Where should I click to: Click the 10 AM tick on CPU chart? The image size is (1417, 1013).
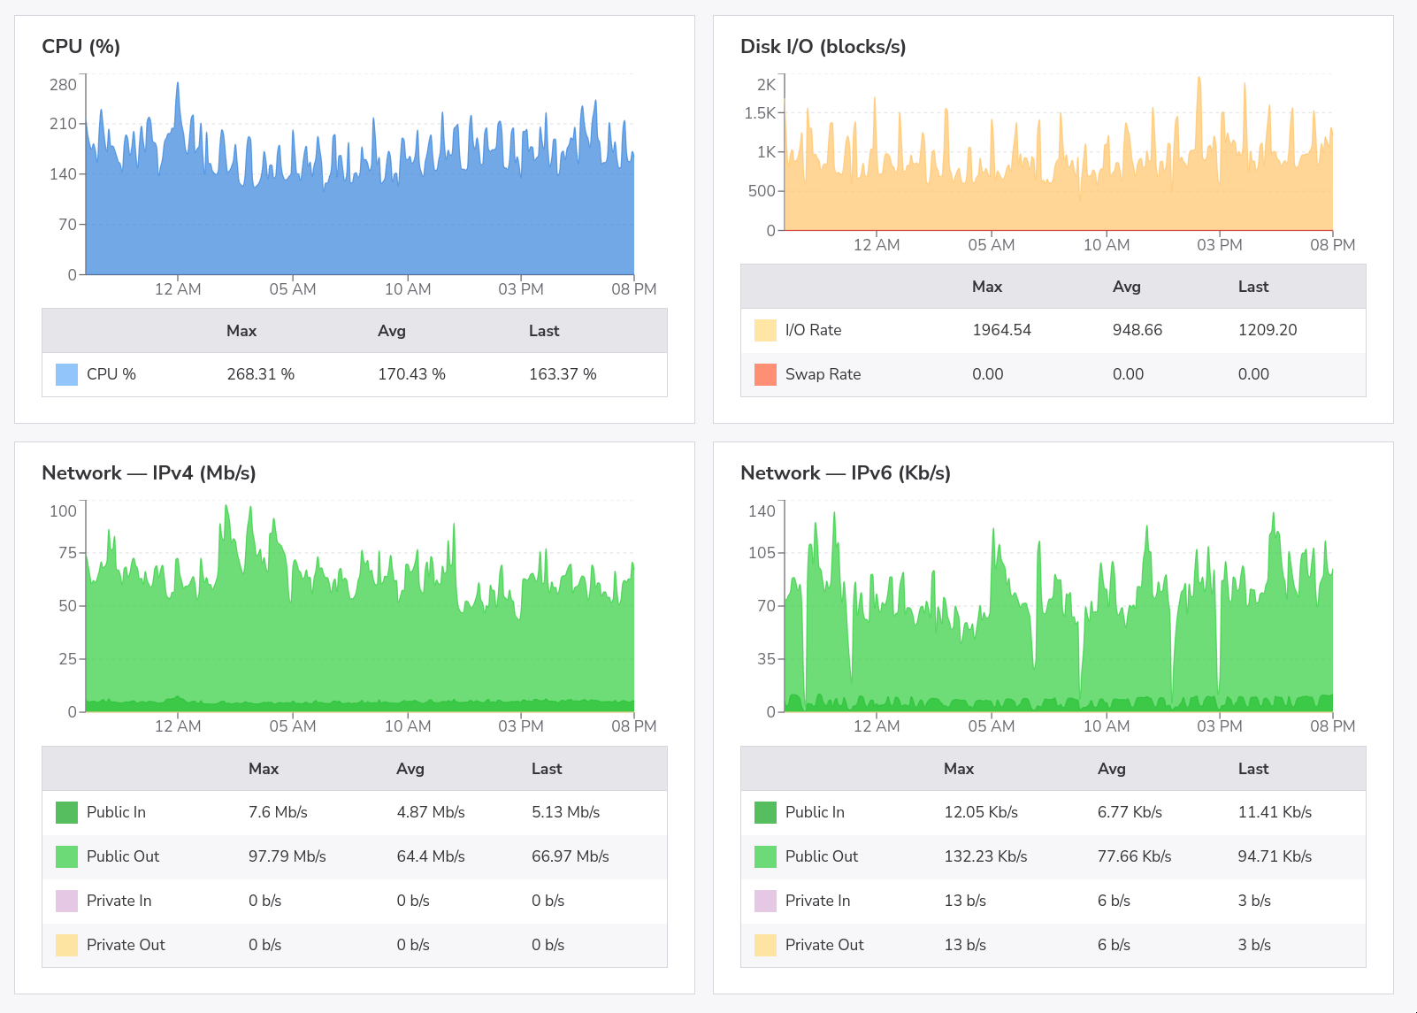[408, 289]
